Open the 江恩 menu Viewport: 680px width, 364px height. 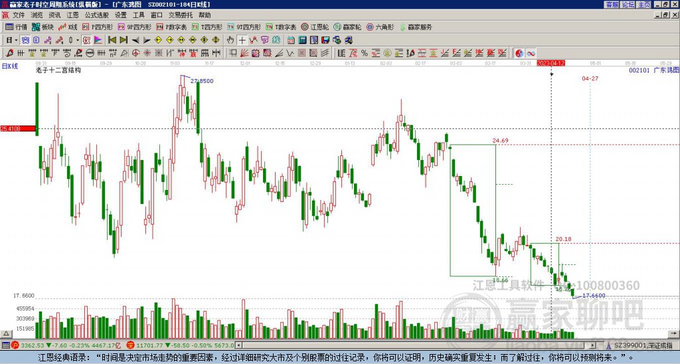[72, 15]
